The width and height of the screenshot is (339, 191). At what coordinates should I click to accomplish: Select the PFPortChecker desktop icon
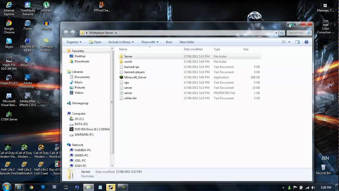[x=102, y=7]
